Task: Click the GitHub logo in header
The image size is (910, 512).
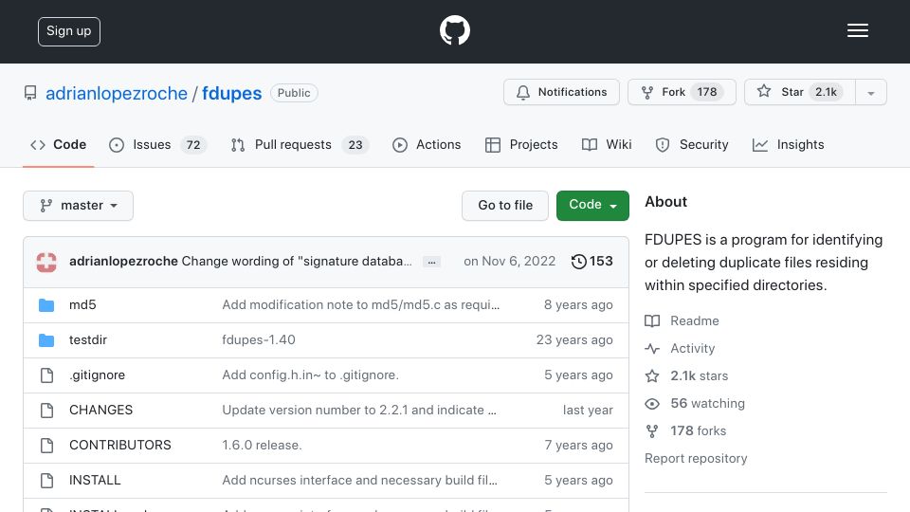Action: coord(454,30)
